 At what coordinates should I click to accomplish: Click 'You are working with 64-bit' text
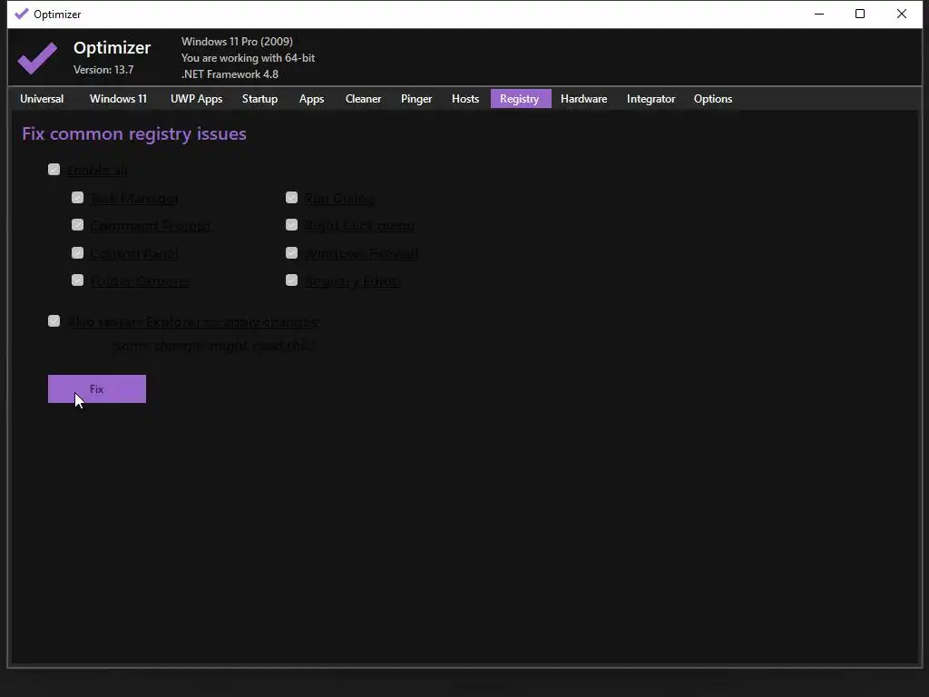coord(248,58)
